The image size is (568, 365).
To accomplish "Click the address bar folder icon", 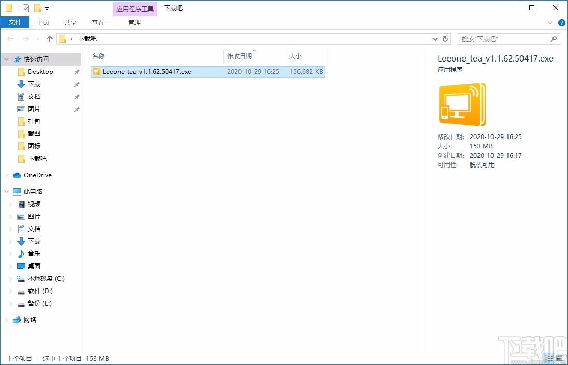I will tap(62, 39).
